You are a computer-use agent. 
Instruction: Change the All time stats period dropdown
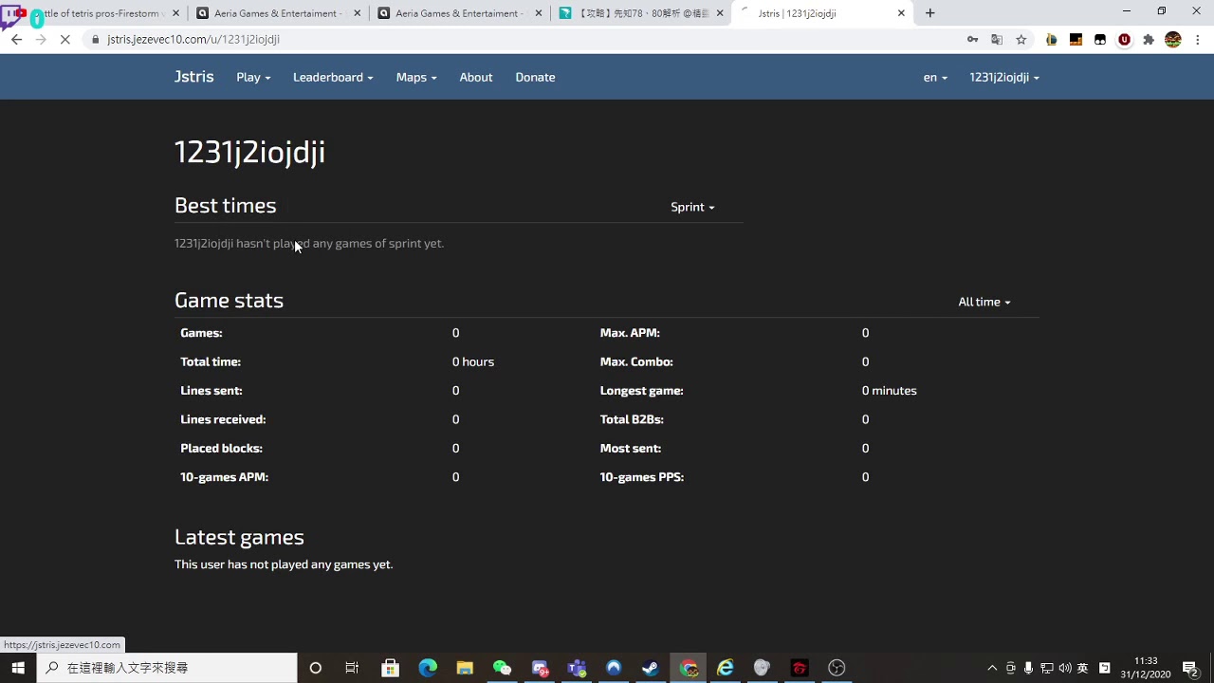[984, 302]
